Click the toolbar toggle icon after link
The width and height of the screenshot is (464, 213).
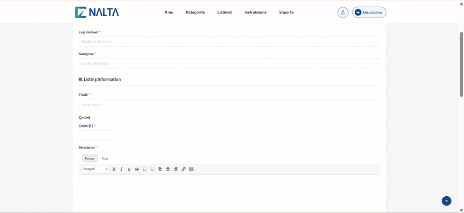(x=191, y=169)
